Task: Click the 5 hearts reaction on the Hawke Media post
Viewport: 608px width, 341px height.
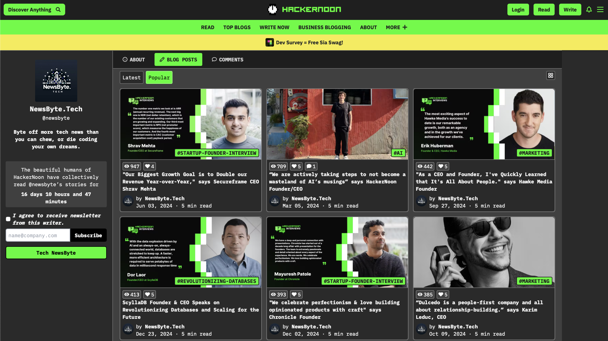Action: tap(443, 166)
